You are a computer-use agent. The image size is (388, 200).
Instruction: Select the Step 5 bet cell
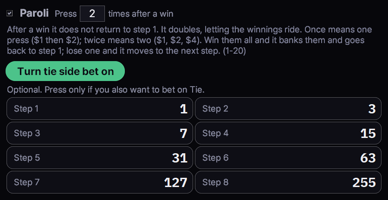[x=100, y=157]
